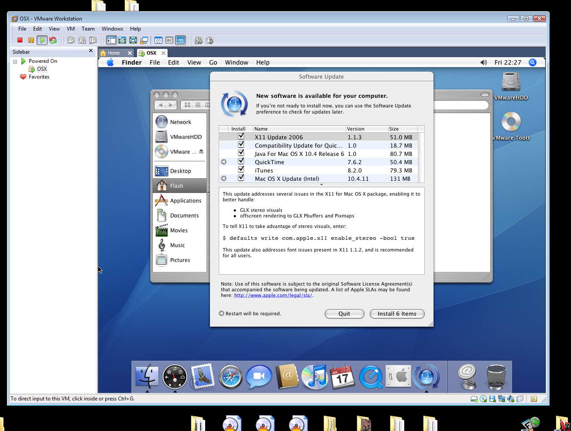Open the Trash in the Dock

[x=496, y=376]
